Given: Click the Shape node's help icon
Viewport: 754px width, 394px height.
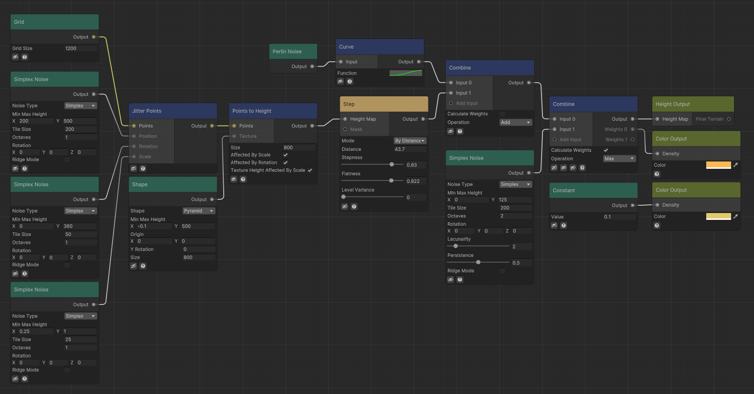Looking at the screenshot, I should click(143, 266).
